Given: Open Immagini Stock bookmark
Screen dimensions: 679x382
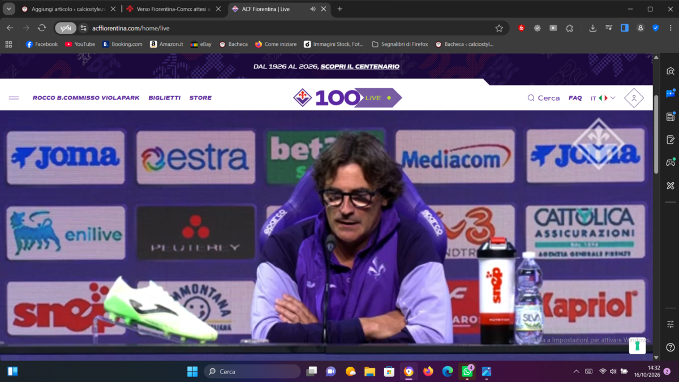Looking at the screenshot, I should coord(334,44).
